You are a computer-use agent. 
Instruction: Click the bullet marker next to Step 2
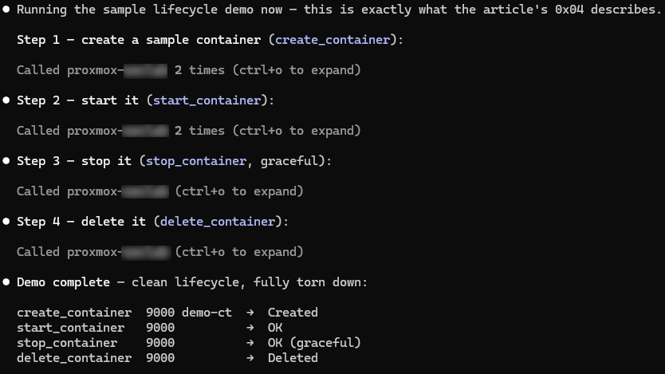pos(6,100)
